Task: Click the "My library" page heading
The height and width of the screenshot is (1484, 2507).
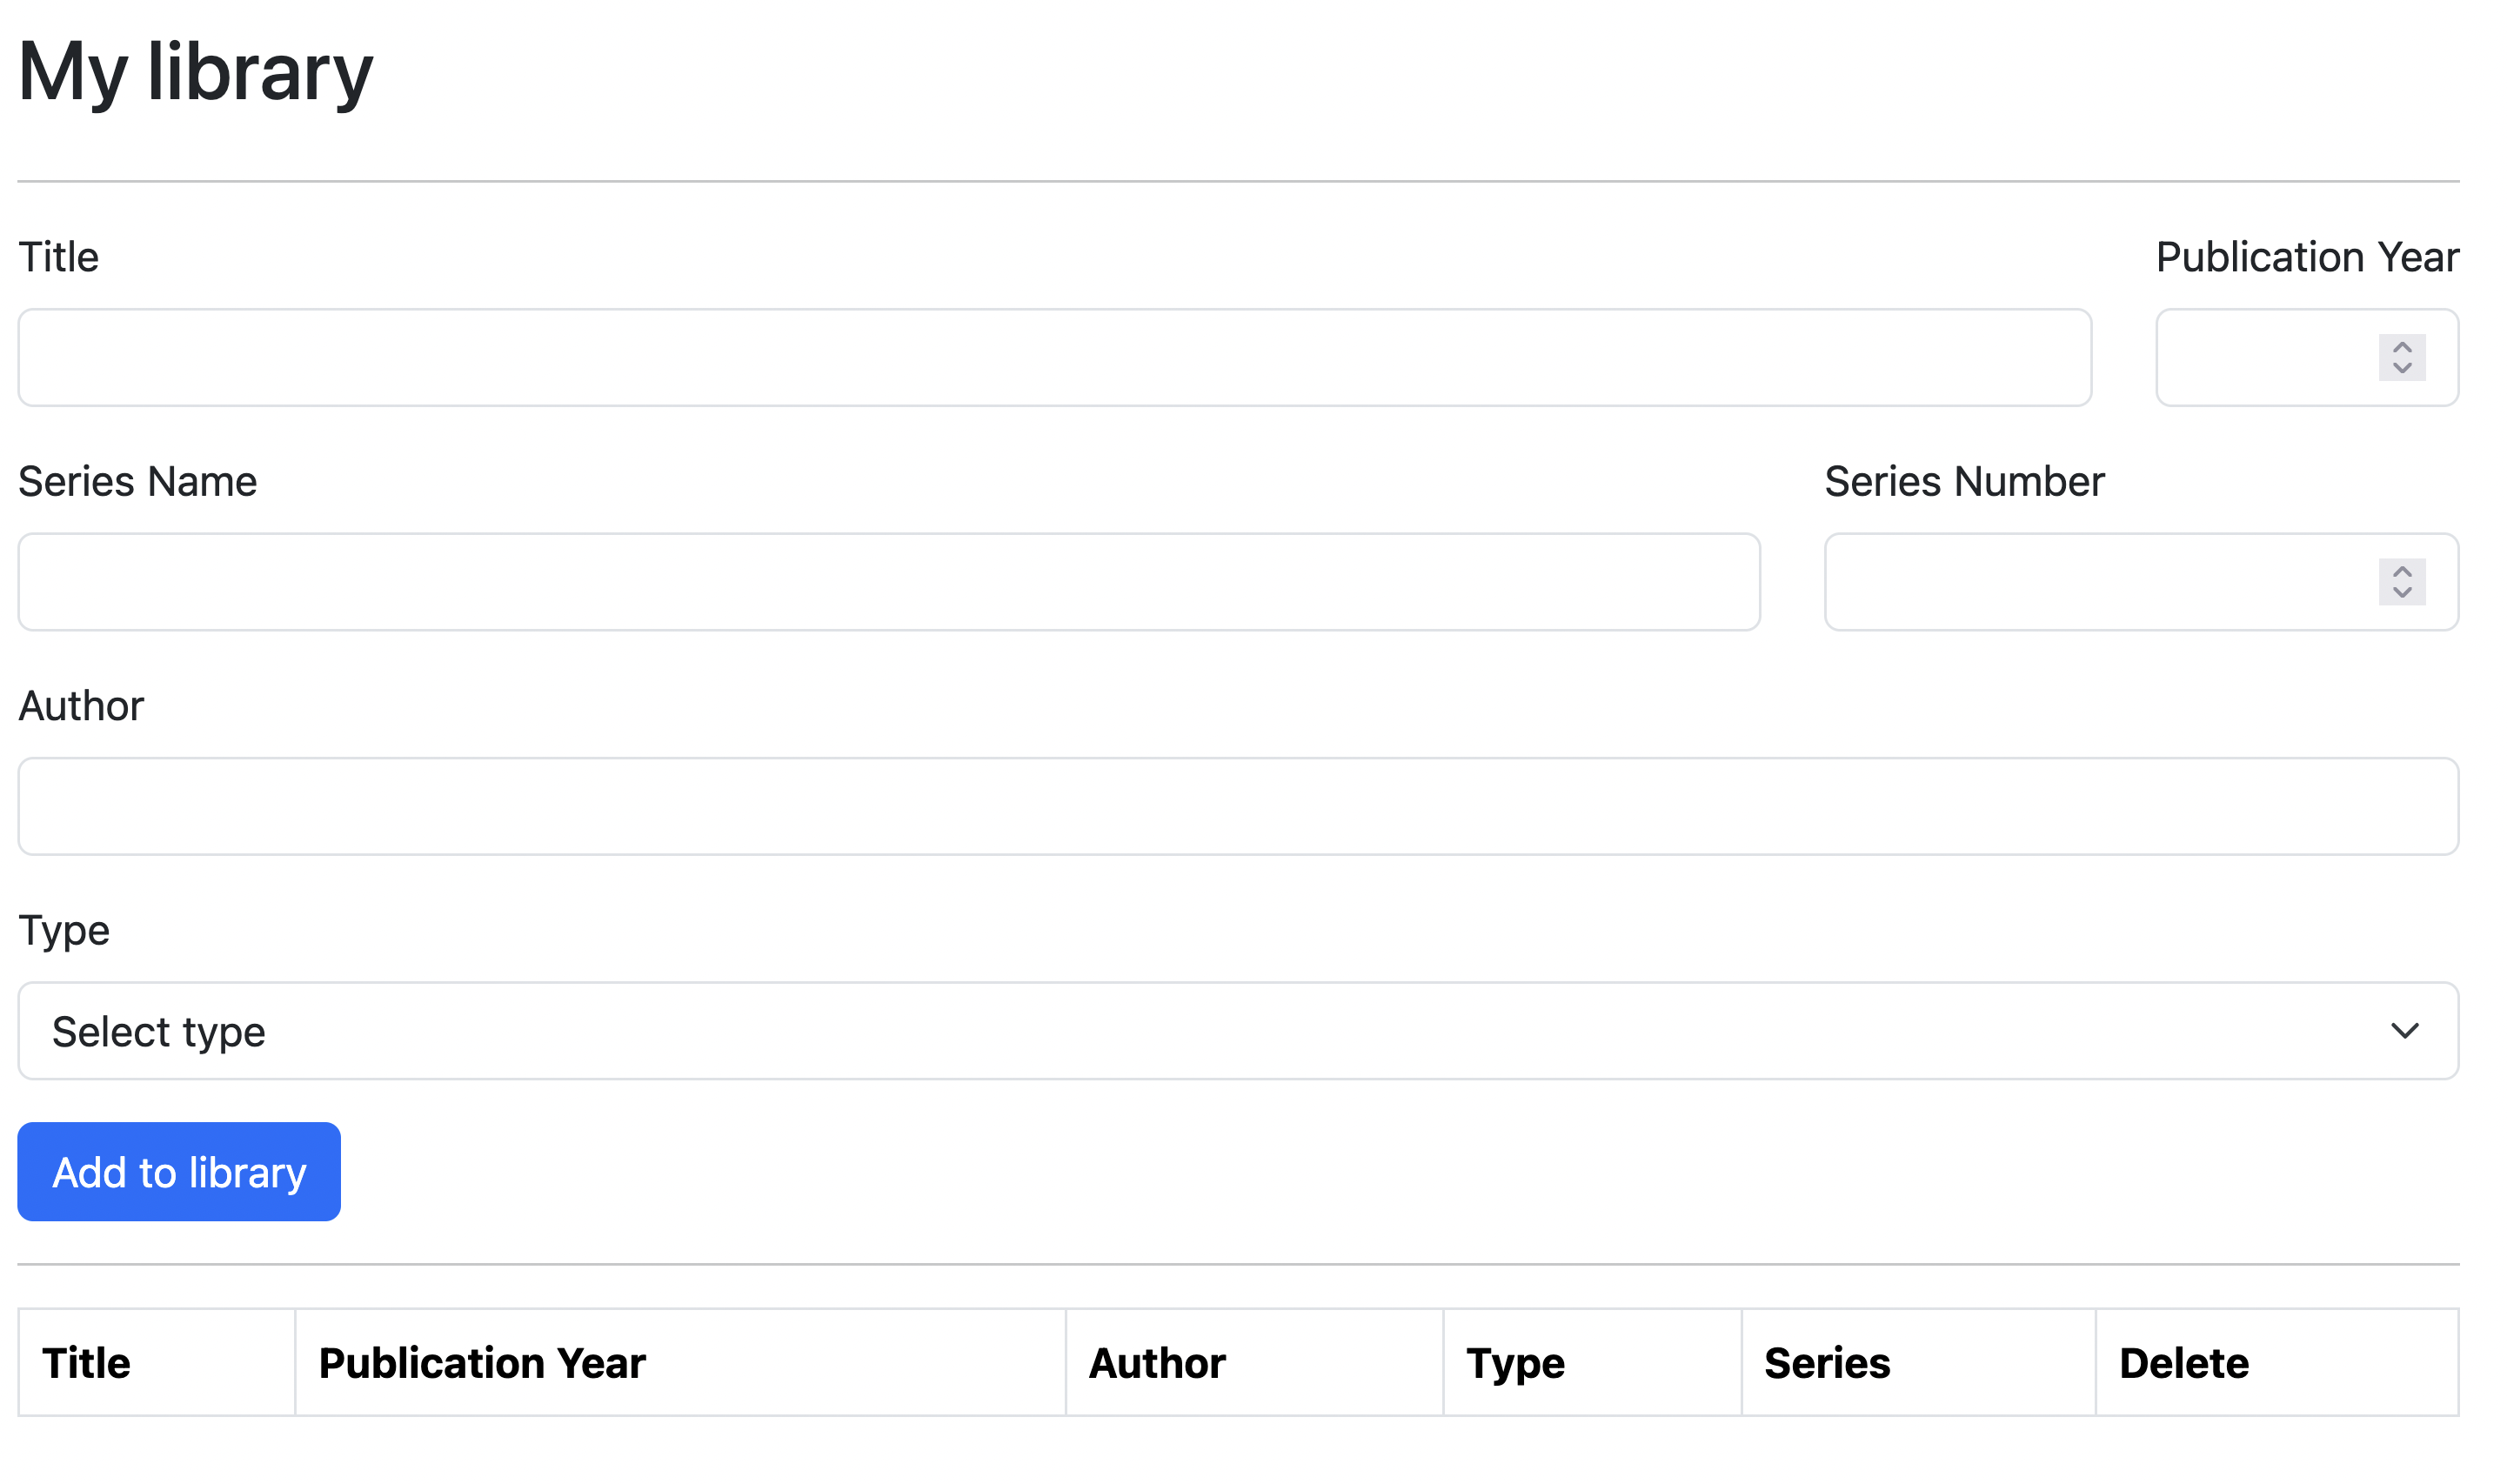Action: point(195,72)
